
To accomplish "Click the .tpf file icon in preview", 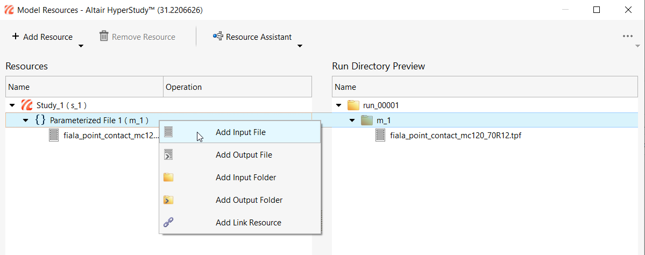I will click(380, 135).
